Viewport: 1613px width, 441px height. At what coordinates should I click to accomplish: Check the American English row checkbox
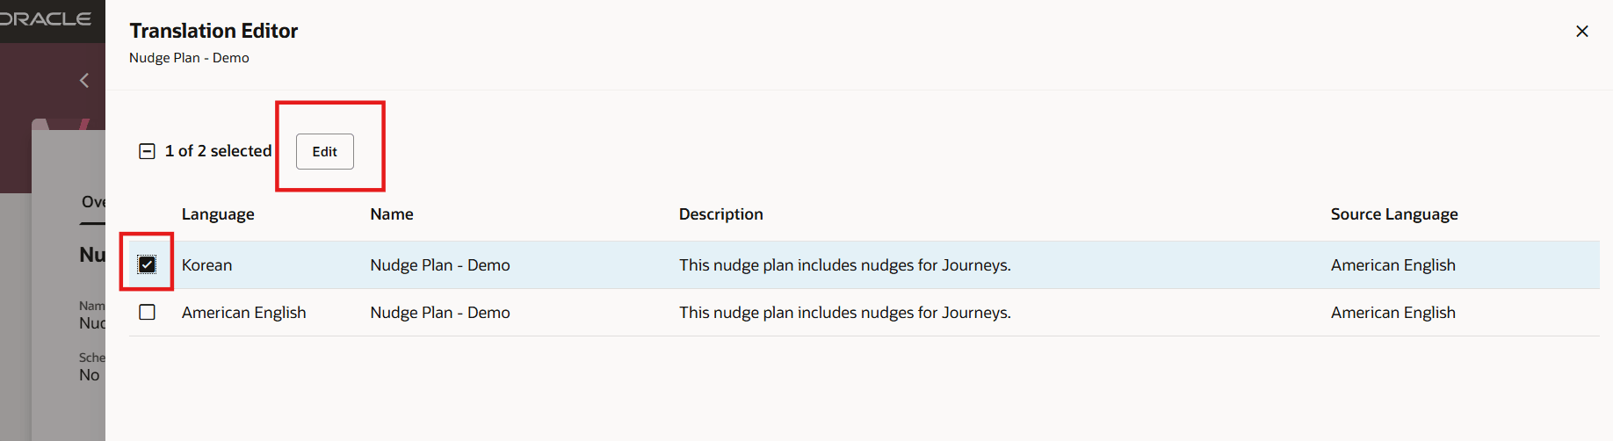pyautogui.click(x=147, y=312)
